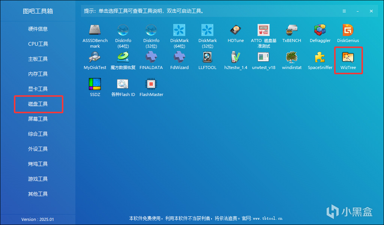Select the SpaceSniffer puzzle icon
This screenshot has width=384, height=225.
320,57
